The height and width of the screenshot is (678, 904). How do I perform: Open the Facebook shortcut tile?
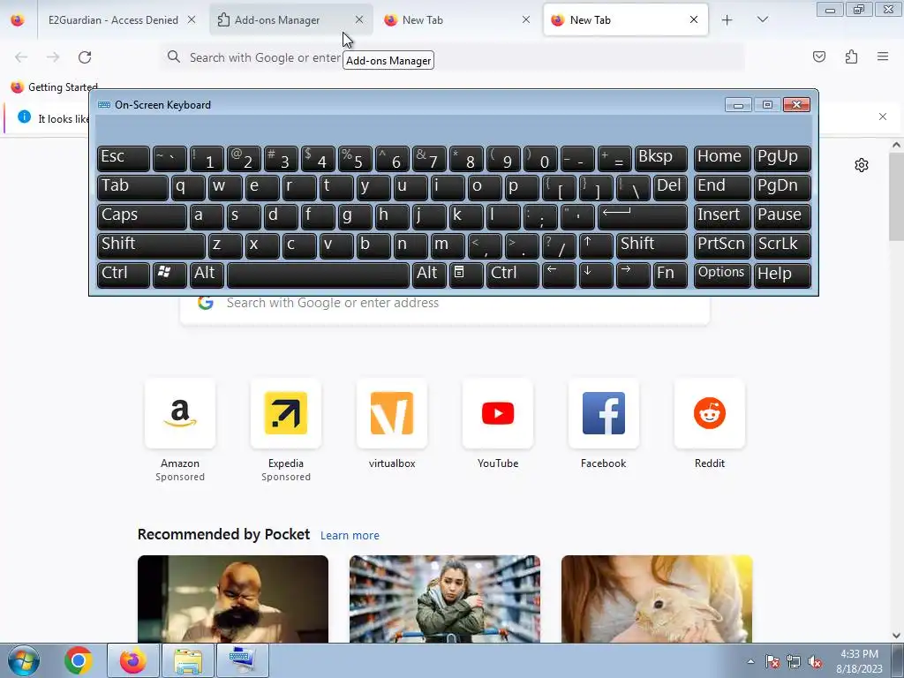click(604, 413)
